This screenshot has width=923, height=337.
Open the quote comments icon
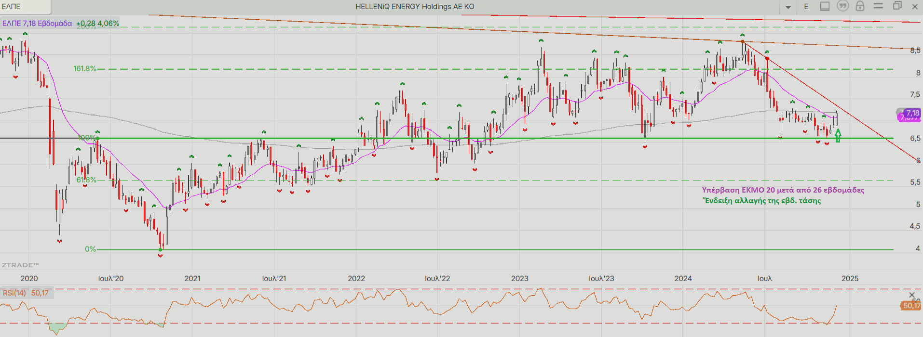[x=842, y=6]
